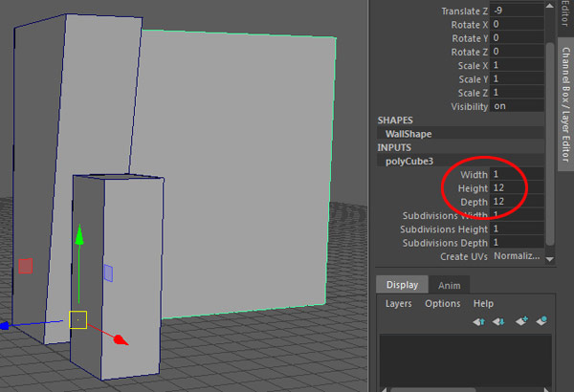Click green Y-axis move arrow
Viewport: 574px width, 392px height.
point(80,235)
